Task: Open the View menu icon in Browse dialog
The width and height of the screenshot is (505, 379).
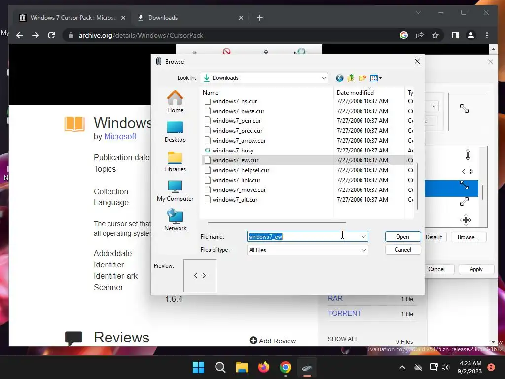Action: [376, 78]
